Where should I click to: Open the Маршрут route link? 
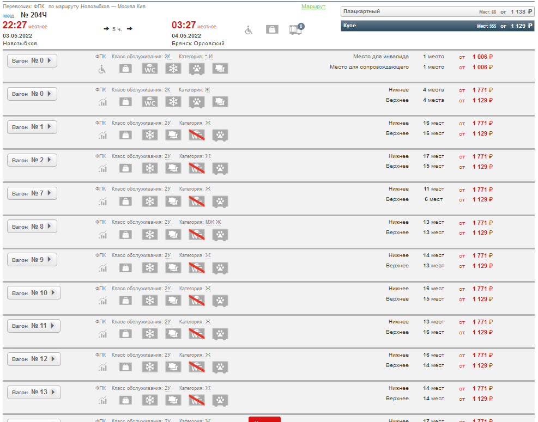[313, 7]
